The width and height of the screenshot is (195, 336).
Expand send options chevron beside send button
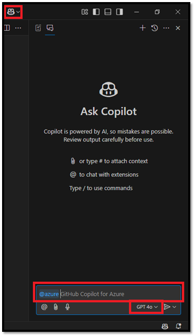175,307
